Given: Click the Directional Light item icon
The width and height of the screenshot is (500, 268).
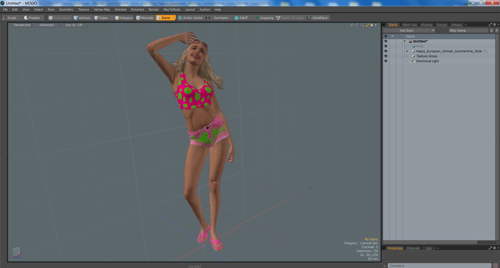Looking at the screenshot, I should (413, 61).
